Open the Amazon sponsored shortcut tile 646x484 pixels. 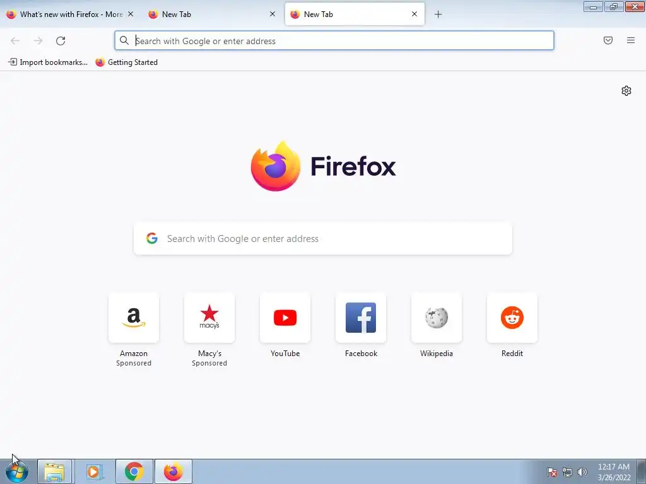pyautogui.click(x=134, y=318)
